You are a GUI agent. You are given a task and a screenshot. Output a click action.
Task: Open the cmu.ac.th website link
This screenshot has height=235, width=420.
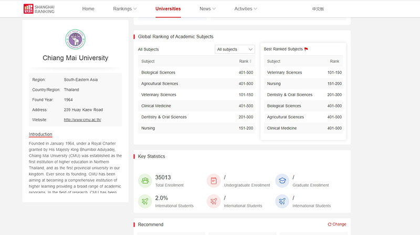pos(82,120)
